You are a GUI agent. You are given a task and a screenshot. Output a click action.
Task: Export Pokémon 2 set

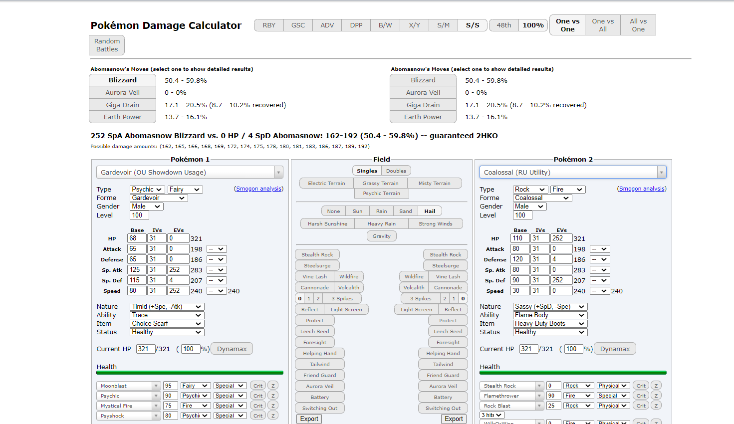pos(454,419)
